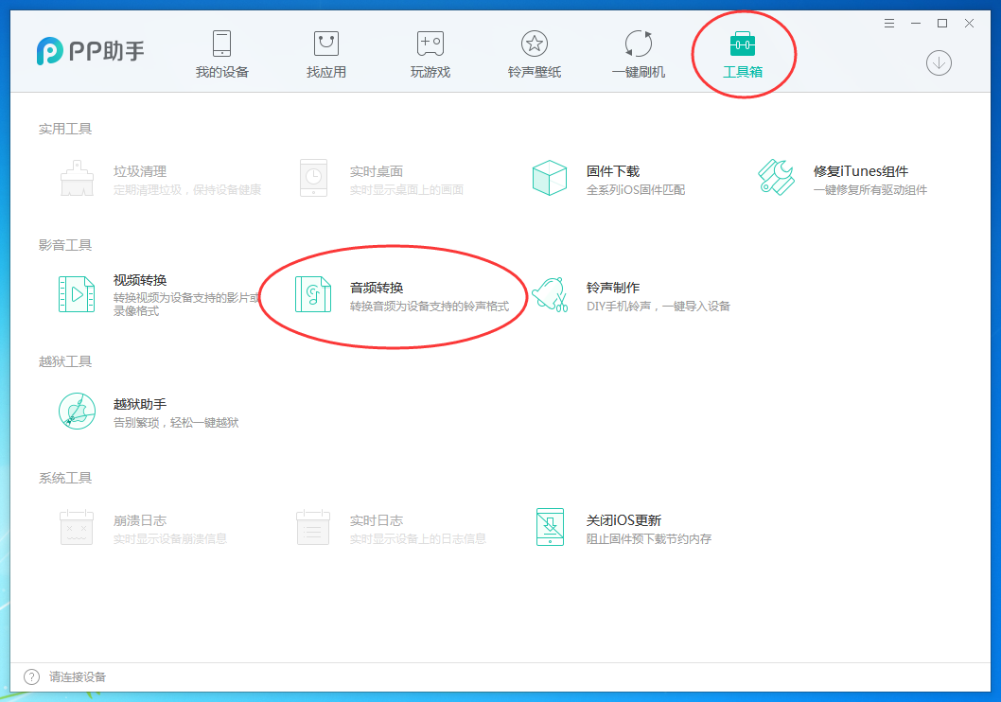Click the 一键刷机 flashing tool icon
Image resolution: width=1001 pixels, height=702 pixels.
coord(637,52)
